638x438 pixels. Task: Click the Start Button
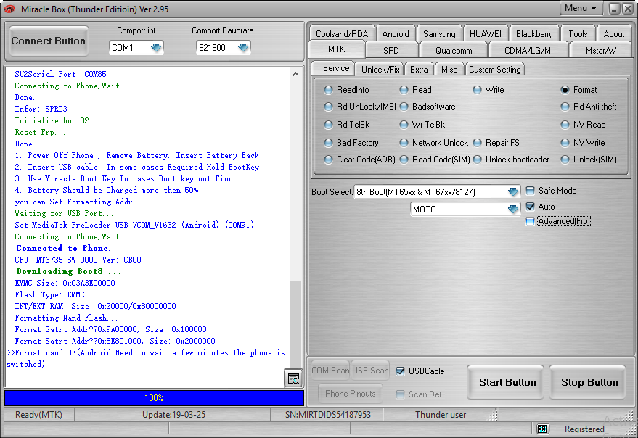[x=507, y=382]
